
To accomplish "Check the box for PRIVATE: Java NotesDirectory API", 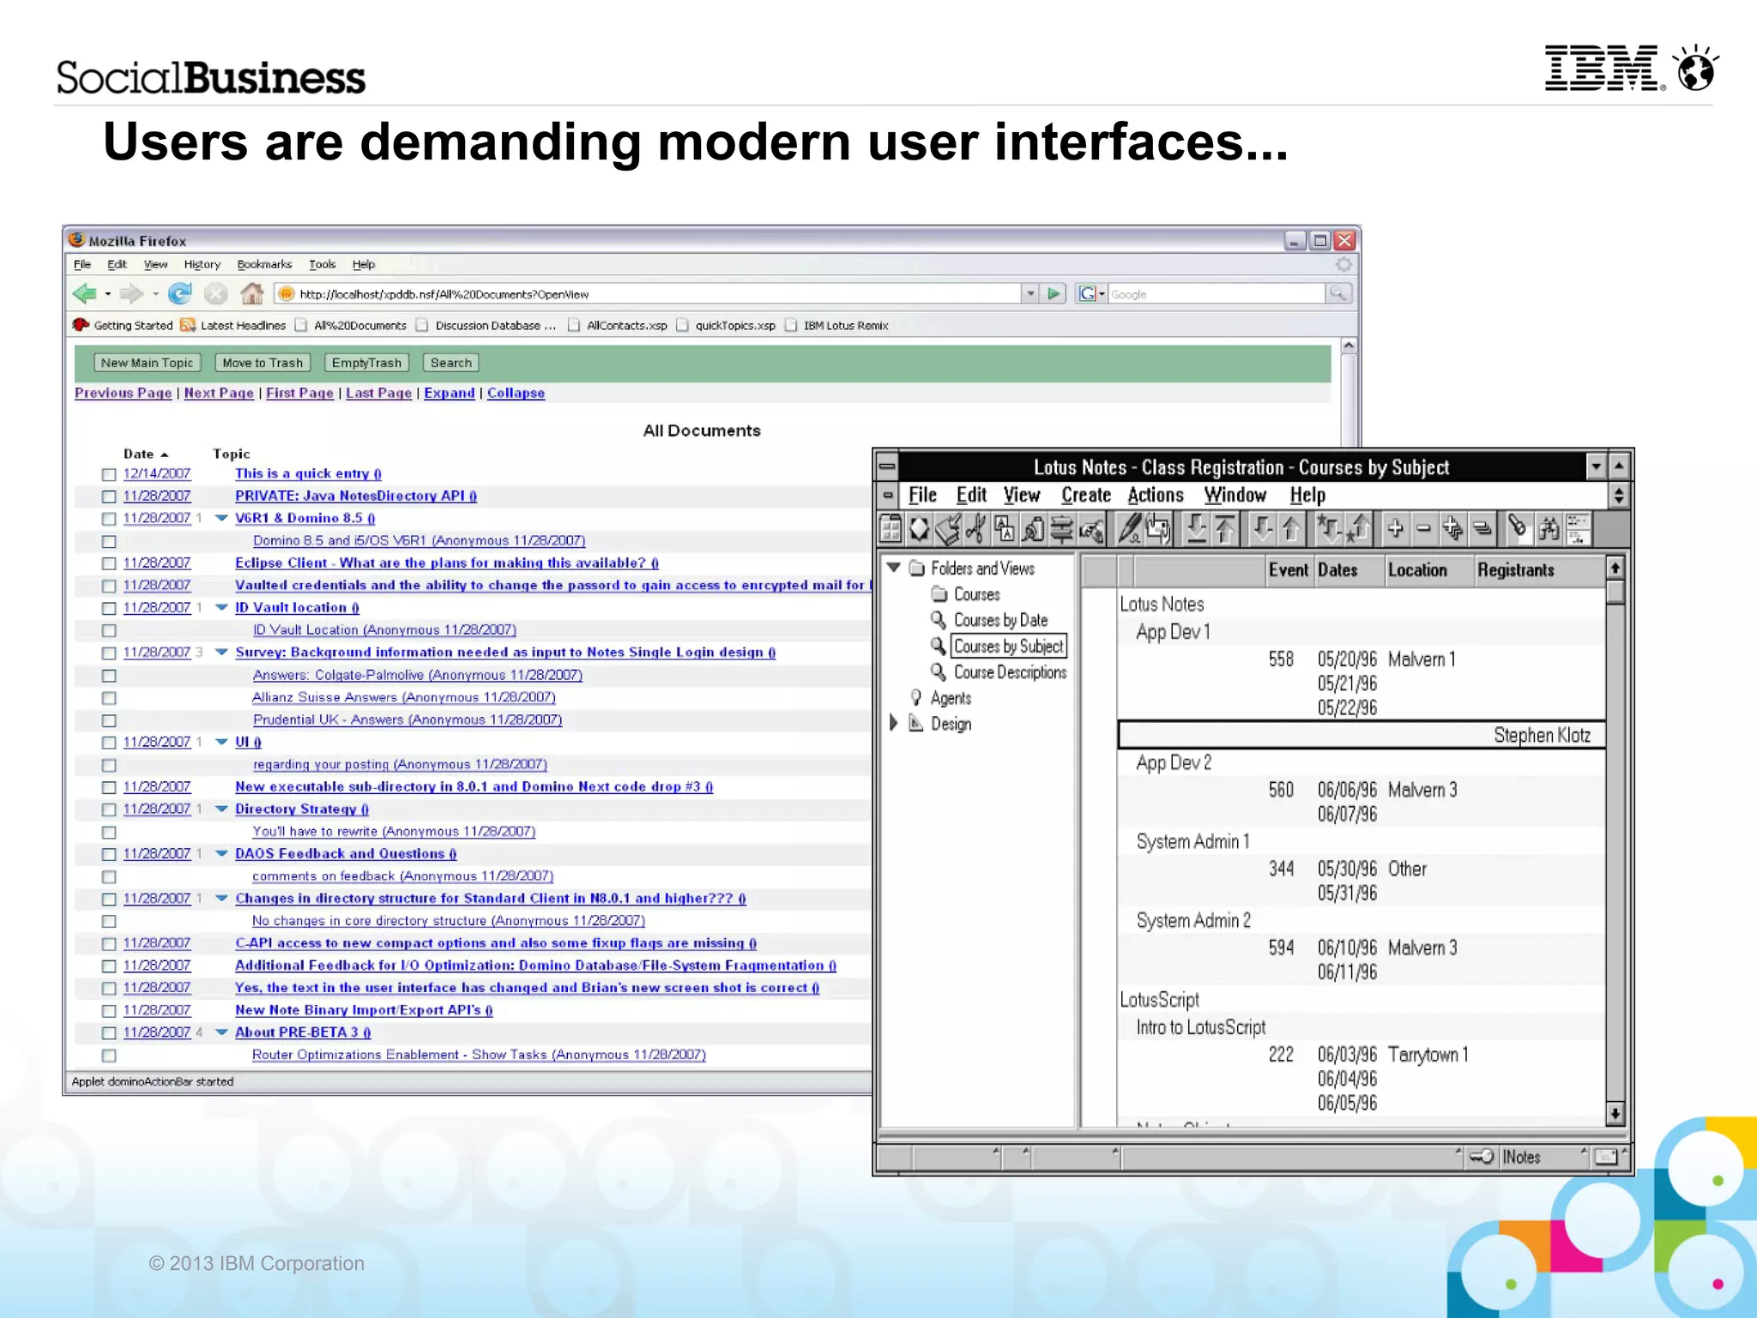I will point(109,497).
